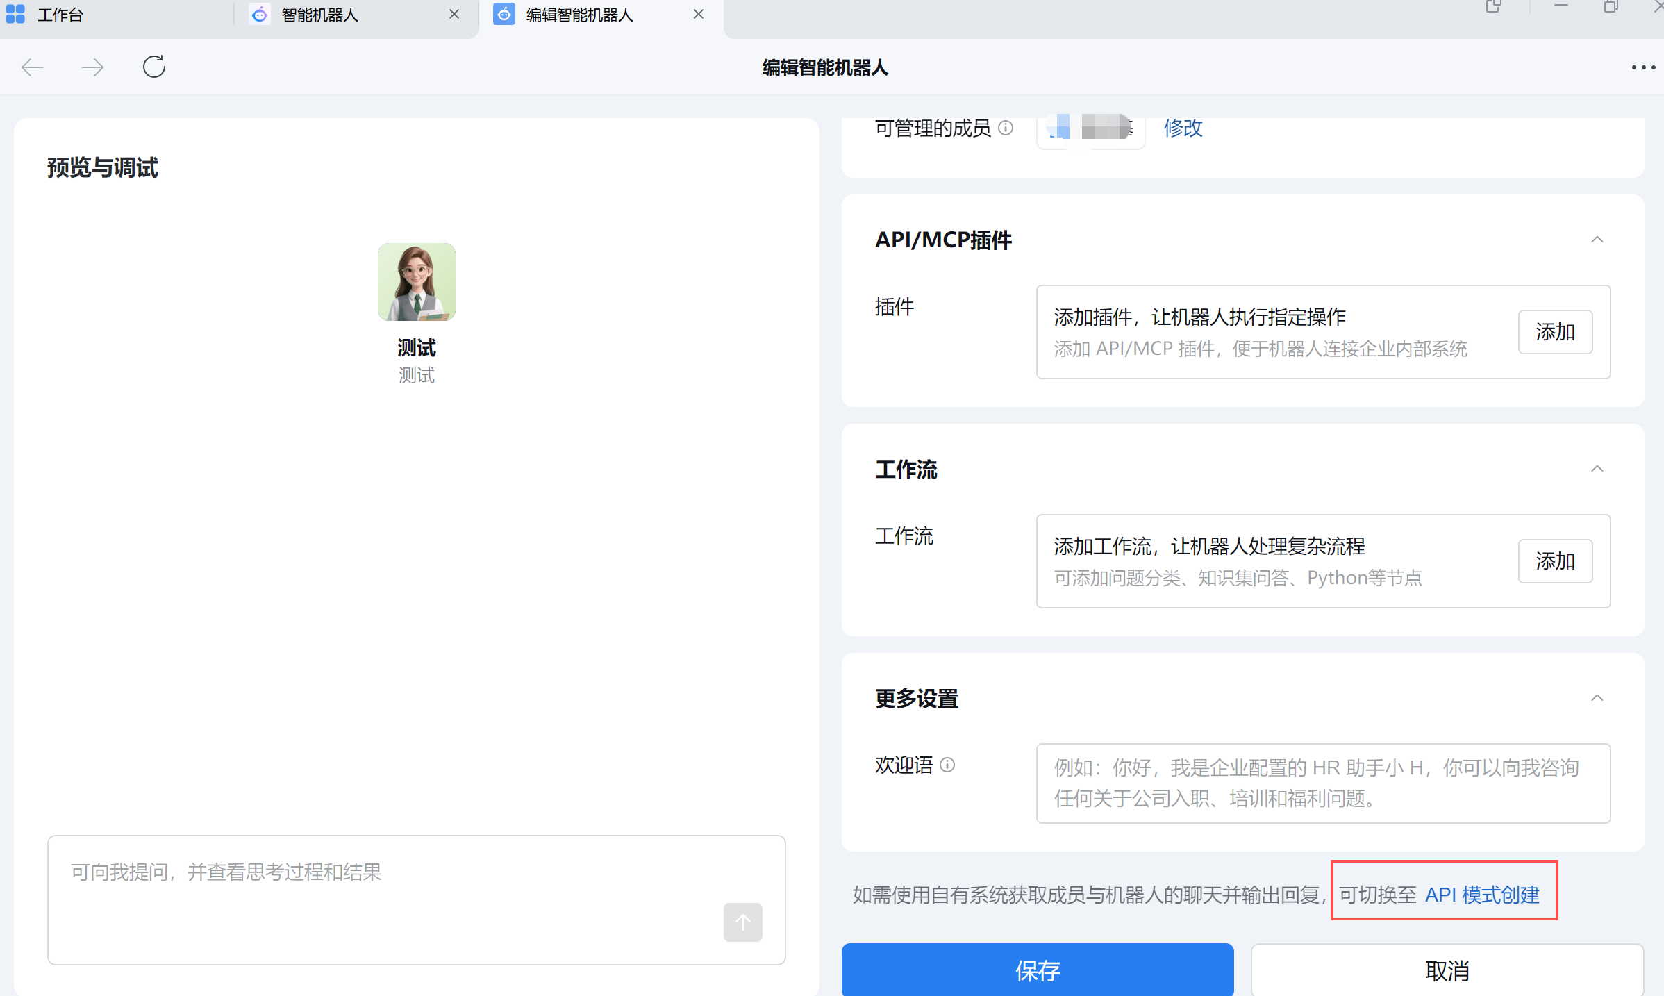This screenshot has width=1664, height=996.
Task: Click the API/MCP插件 heading text
Action: 943,240
